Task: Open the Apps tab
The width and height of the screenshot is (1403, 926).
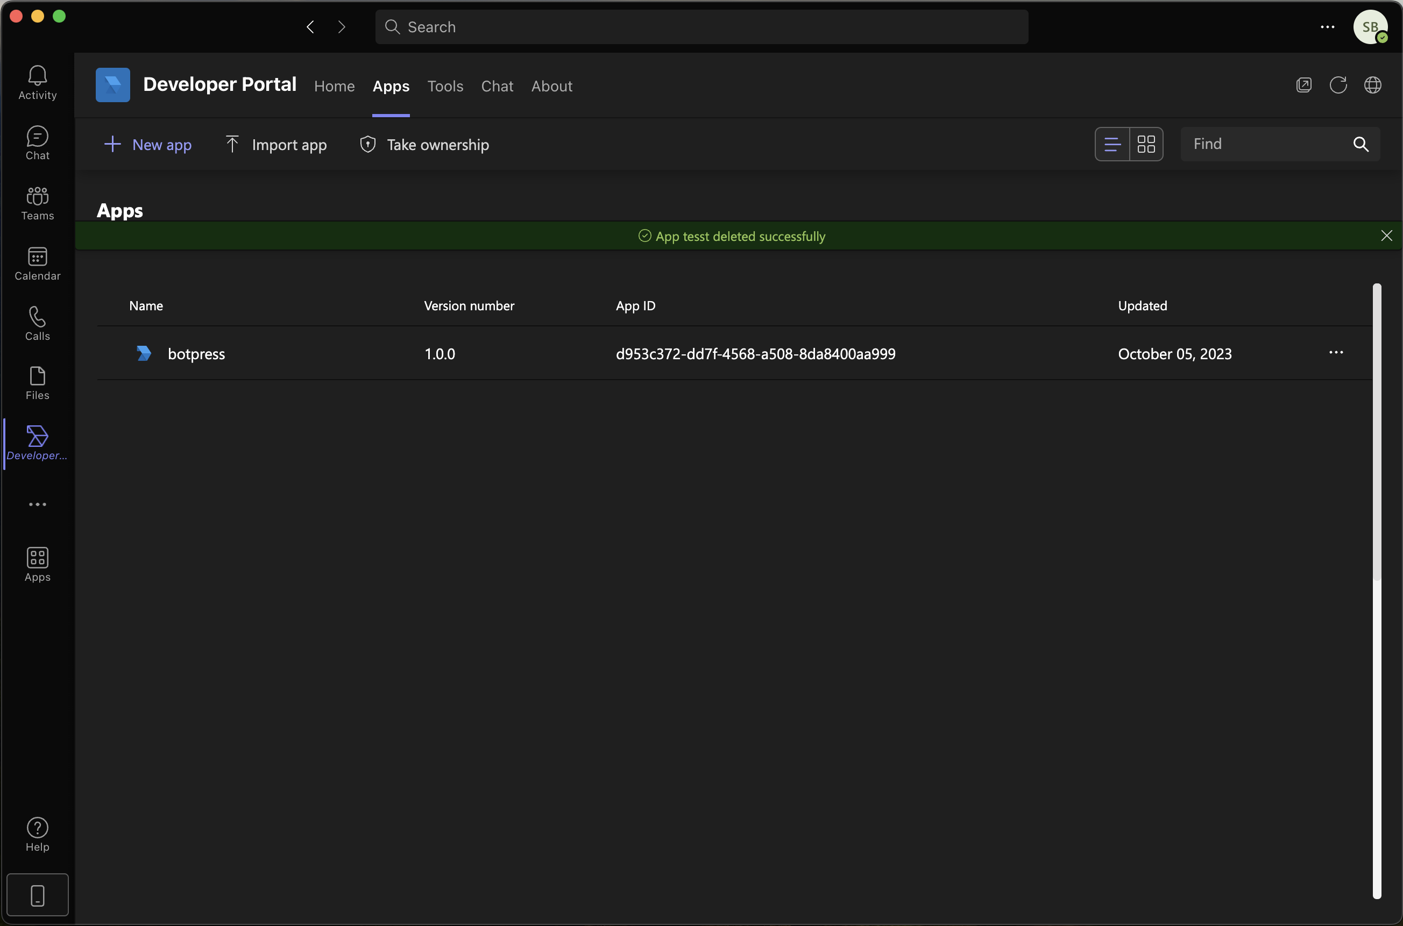Action: point(390,86)
